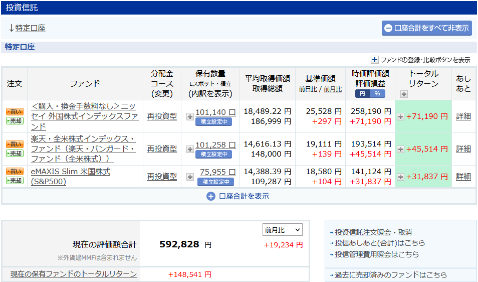Click 売却 button for 楽天・全米株式 fund
This screenshot has height=282, width=478.
pos(15,154)
